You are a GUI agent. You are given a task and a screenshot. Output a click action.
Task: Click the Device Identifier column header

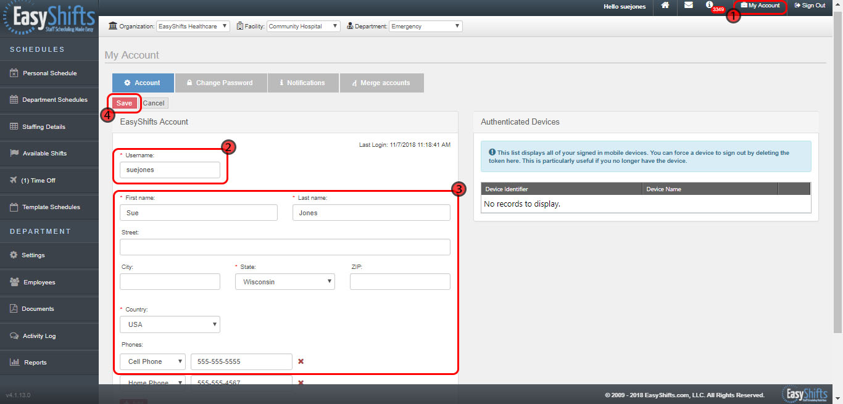coord(562,189)
